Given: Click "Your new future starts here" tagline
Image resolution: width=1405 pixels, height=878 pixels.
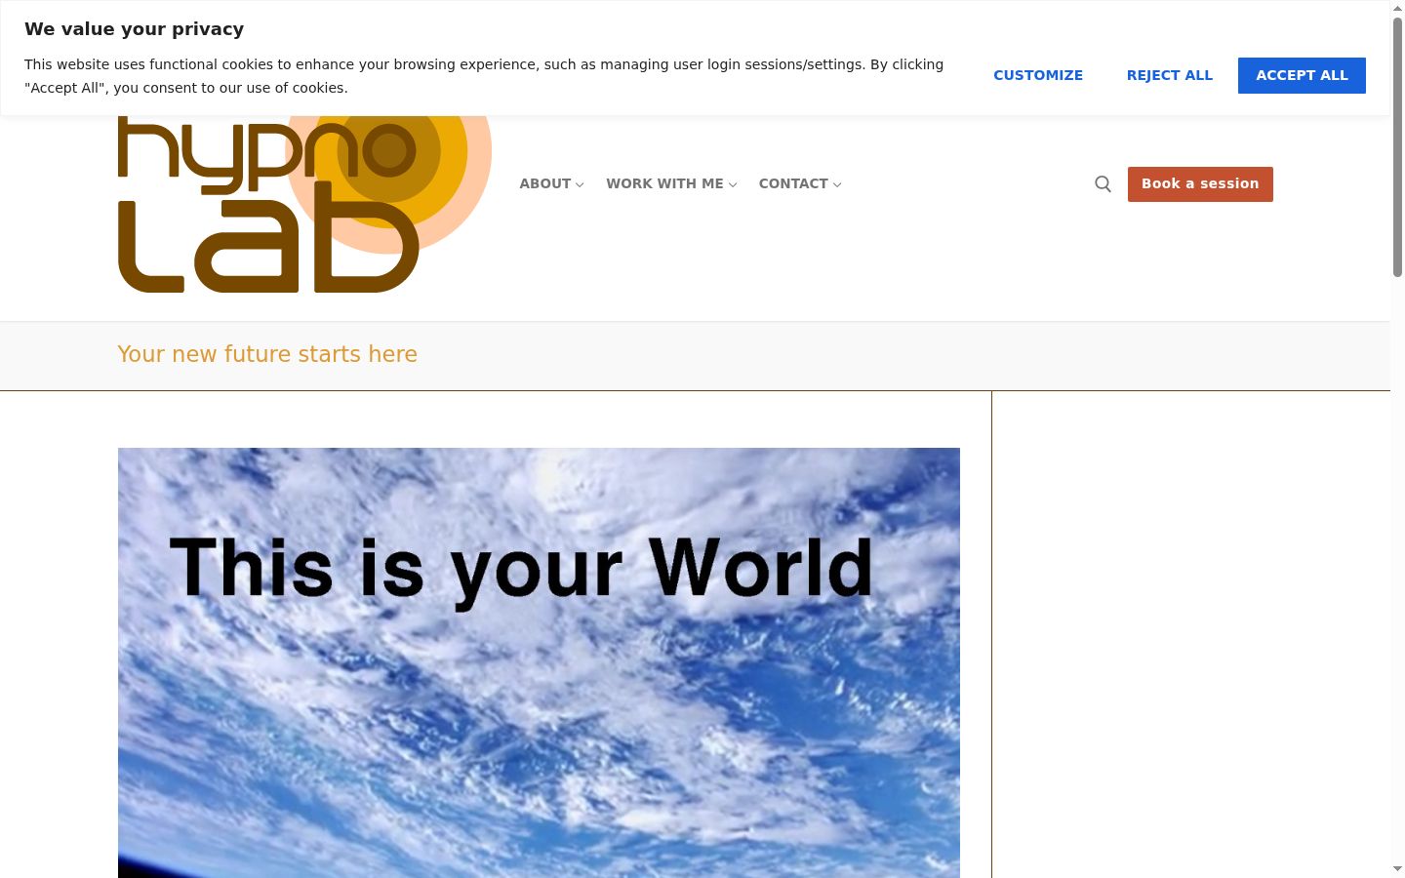Looking at the screenshot, I should [x=267, y=354].
